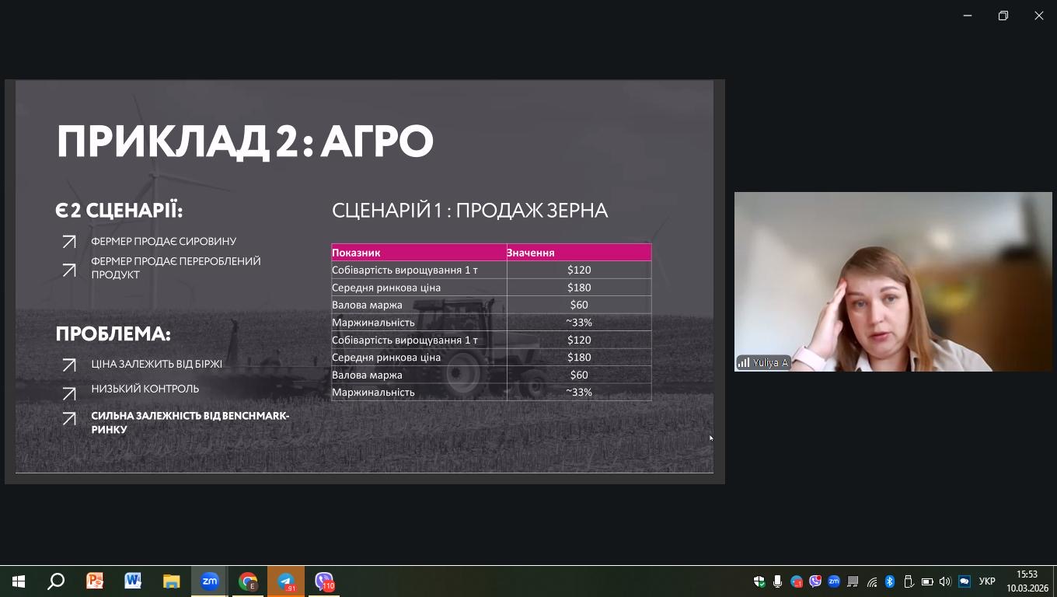Switch to Zoom in the taskbar
This screenshot has height=597, width=1057.
tap(210, 581)
